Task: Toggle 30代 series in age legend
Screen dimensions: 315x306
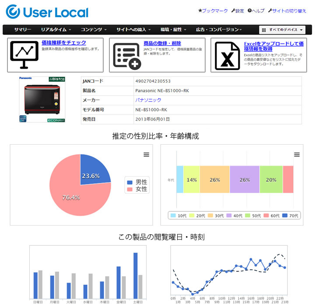Action: (216, 216)
